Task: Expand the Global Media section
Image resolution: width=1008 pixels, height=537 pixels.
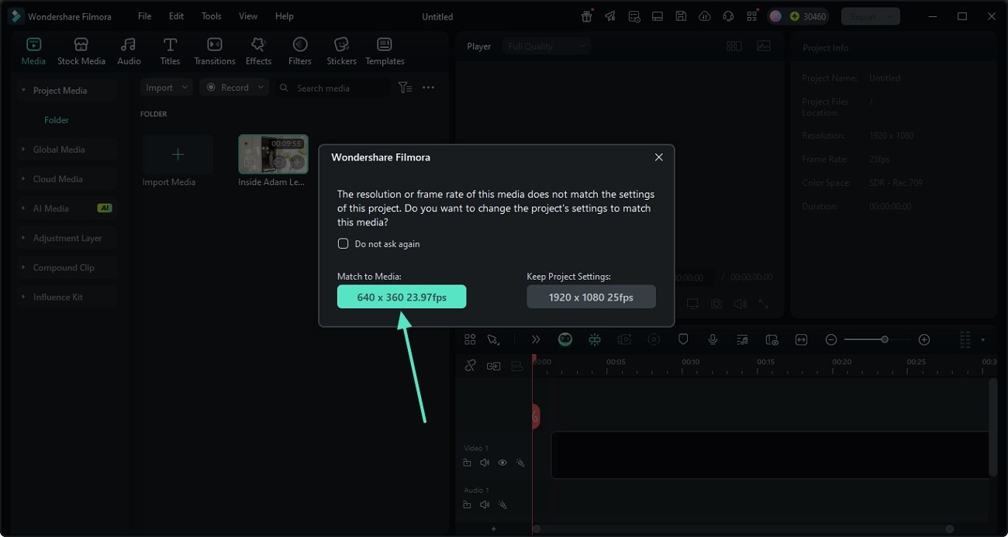Action: coord(67,150)
